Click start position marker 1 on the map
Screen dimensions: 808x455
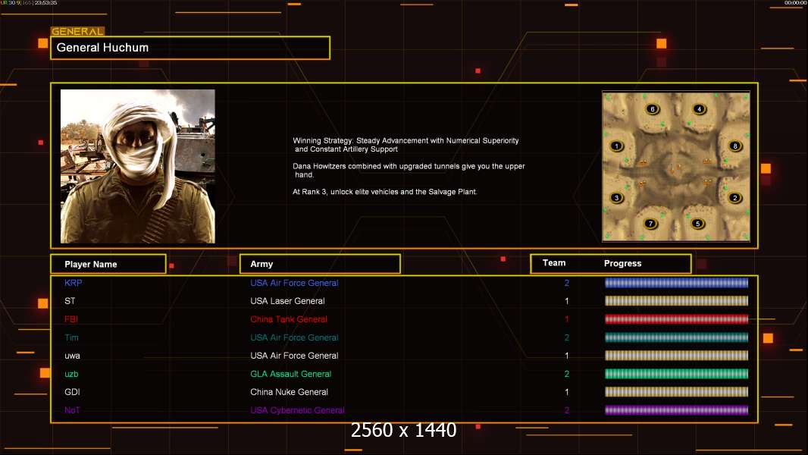pyautogui.click(x=616, y=146)
